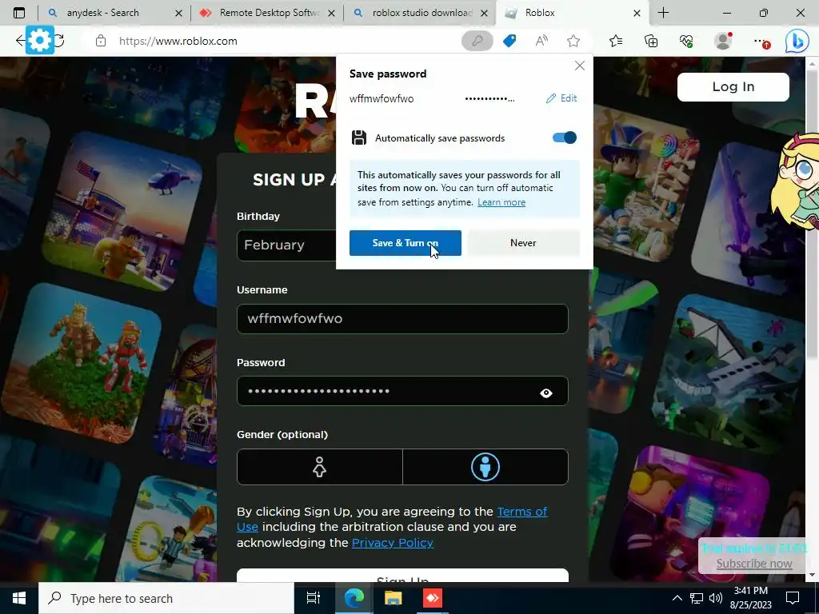Screen dimensions: 819x614
Task: Open a new tab with plus button
Action: click(x=663, y=13)
